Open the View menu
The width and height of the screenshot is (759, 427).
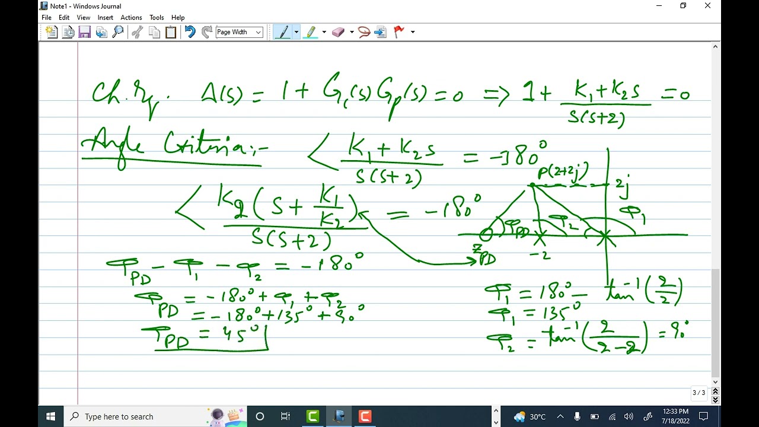[x=84, y=17]
